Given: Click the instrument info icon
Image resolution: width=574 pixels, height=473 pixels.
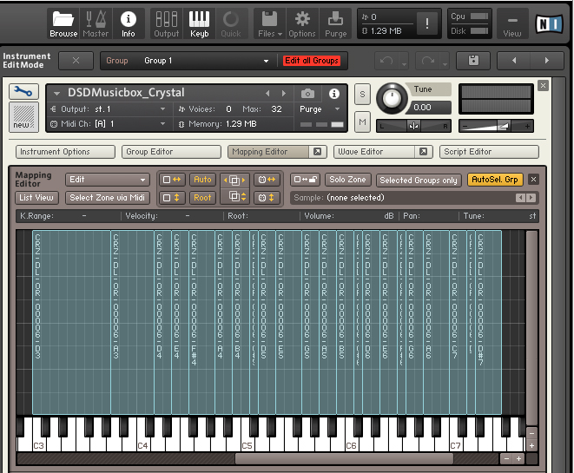Looking at the screenshot, I should [333, 94].
